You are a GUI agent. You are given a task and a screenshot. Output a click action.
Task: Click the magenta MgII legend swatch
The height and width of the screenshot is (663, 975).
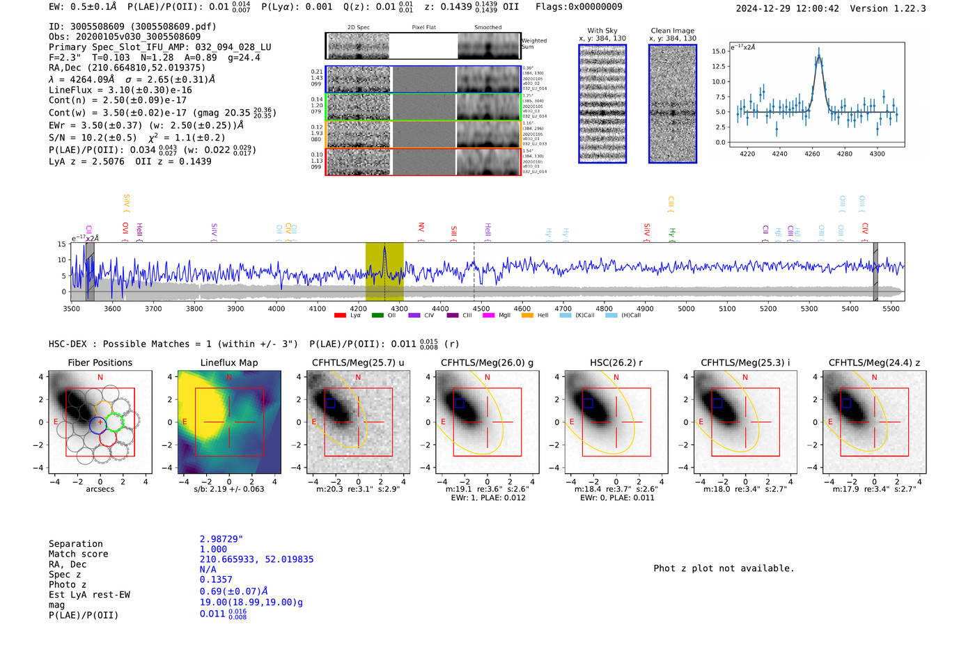pyautogui.click(x=488, y=316)
